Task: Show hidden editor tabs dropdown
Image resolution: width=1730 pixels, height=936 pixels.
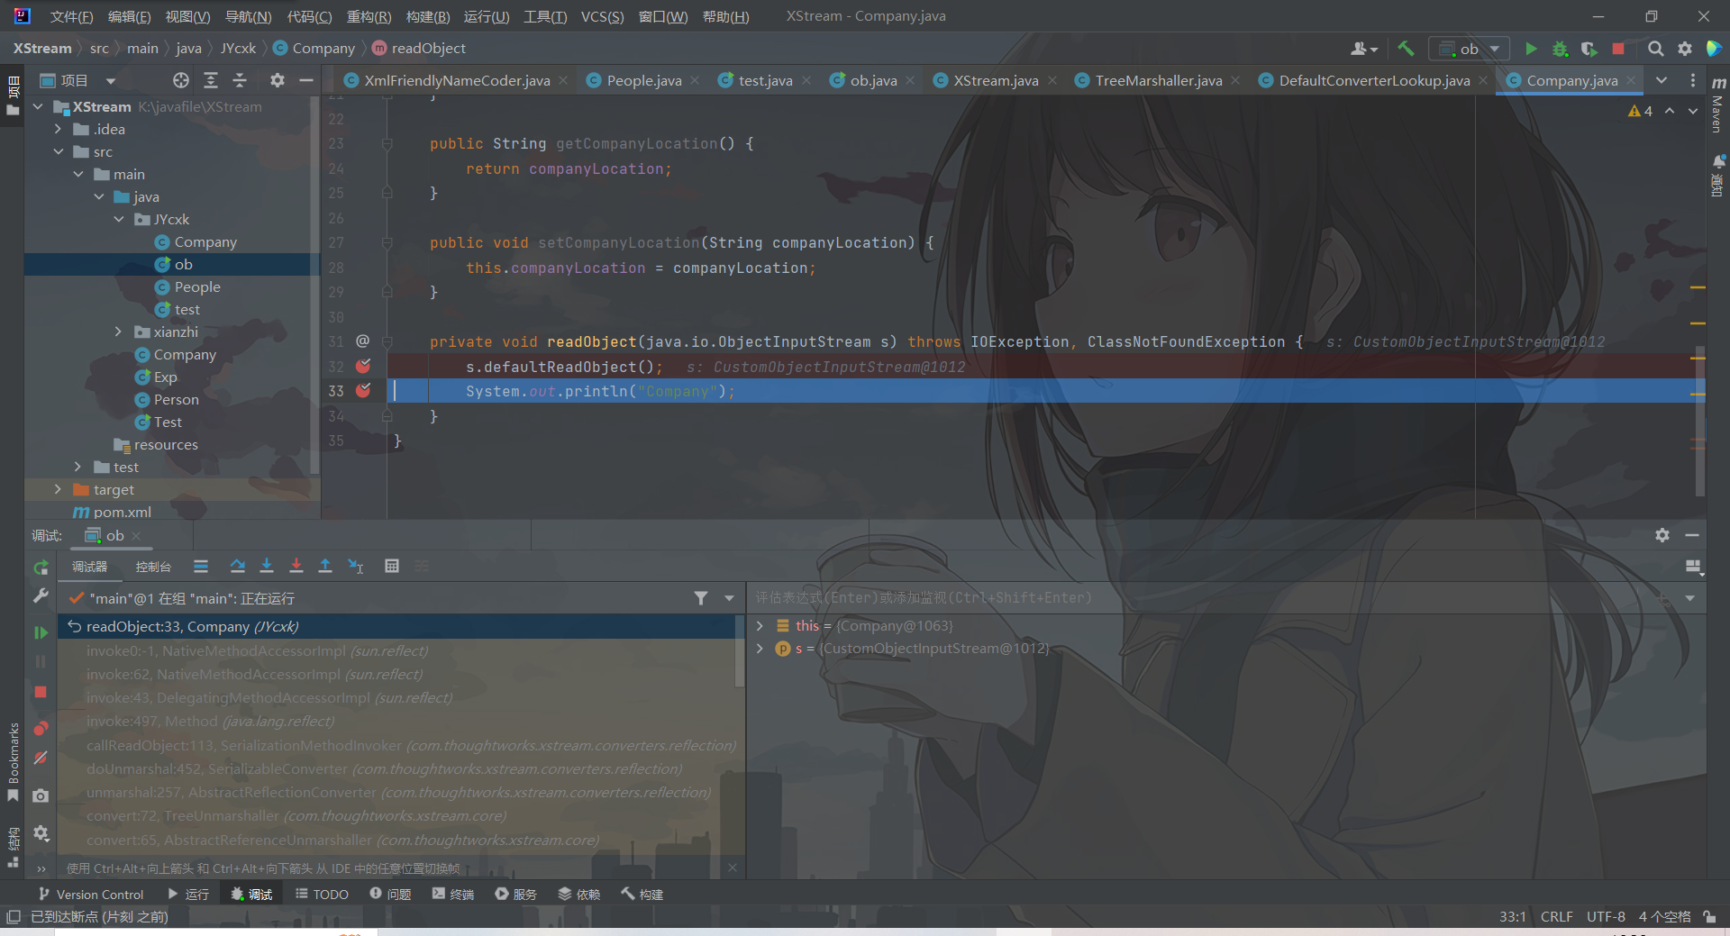Action: click(1662, 80)
